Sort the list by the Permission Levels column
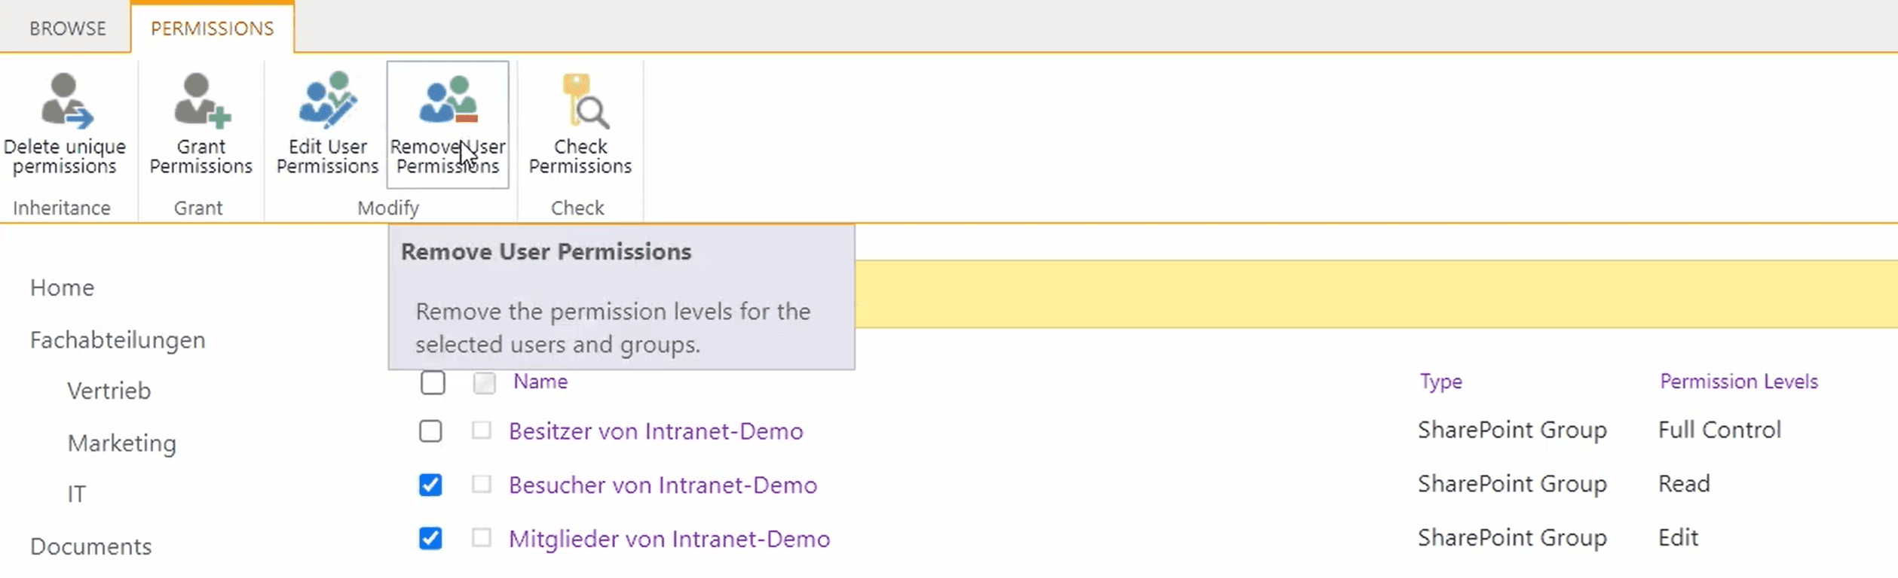The width and height of the screenshot is (1898, 578). point(1737,382)
